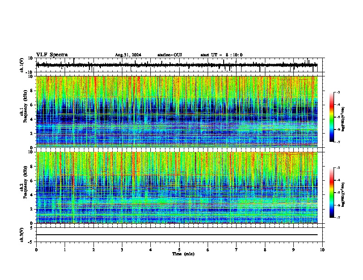The height and width of the screenshot is (280, 363).
Task: Click the "0" tick on the time axis
Action: [36, 250]
